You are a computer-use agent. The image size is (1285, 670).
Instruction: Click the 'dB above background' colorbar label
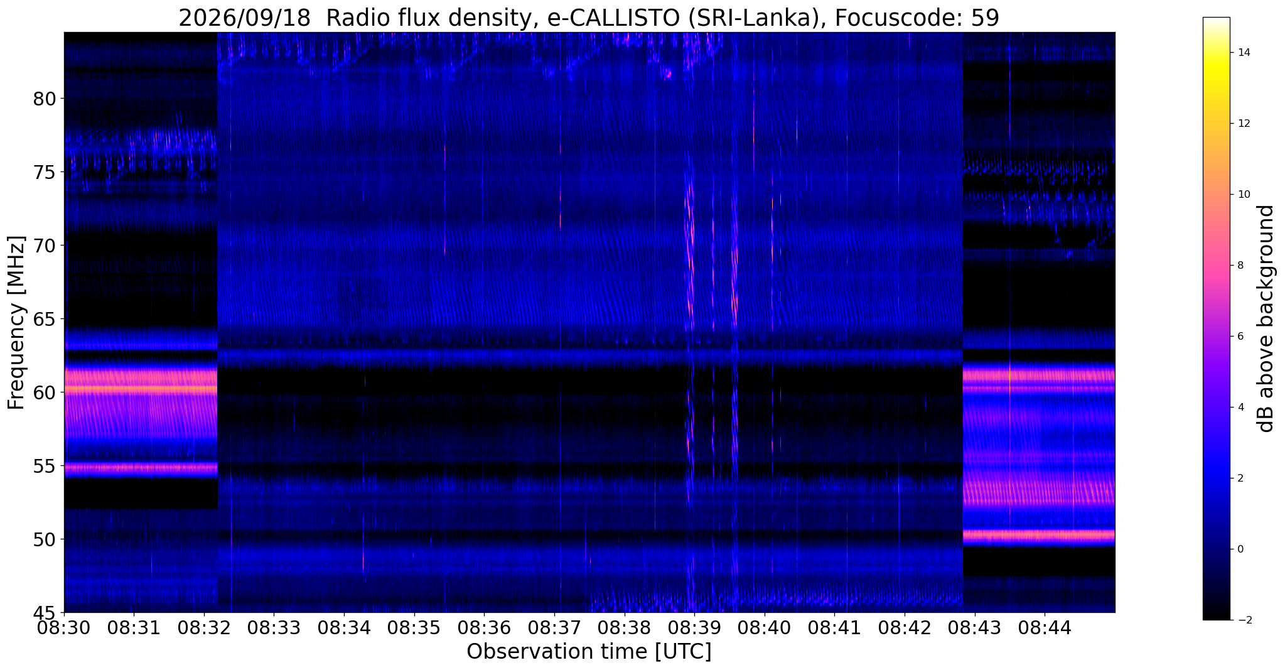tap(1266, 318)
